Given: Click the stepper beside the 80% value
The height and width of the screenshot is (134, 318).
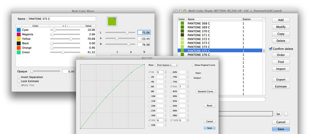Looking at the screenshot, I should coord(188,86).
